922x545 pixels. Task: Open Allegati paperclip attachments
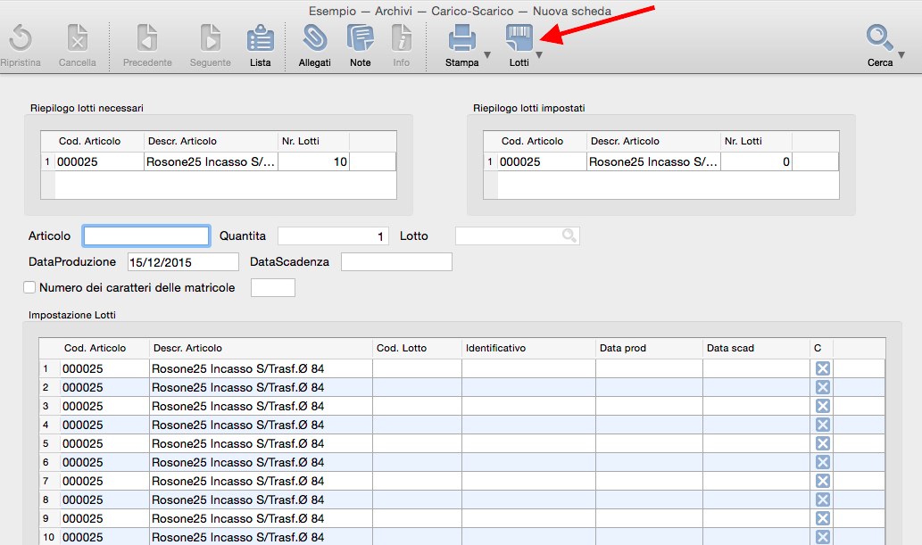(314, 39)
